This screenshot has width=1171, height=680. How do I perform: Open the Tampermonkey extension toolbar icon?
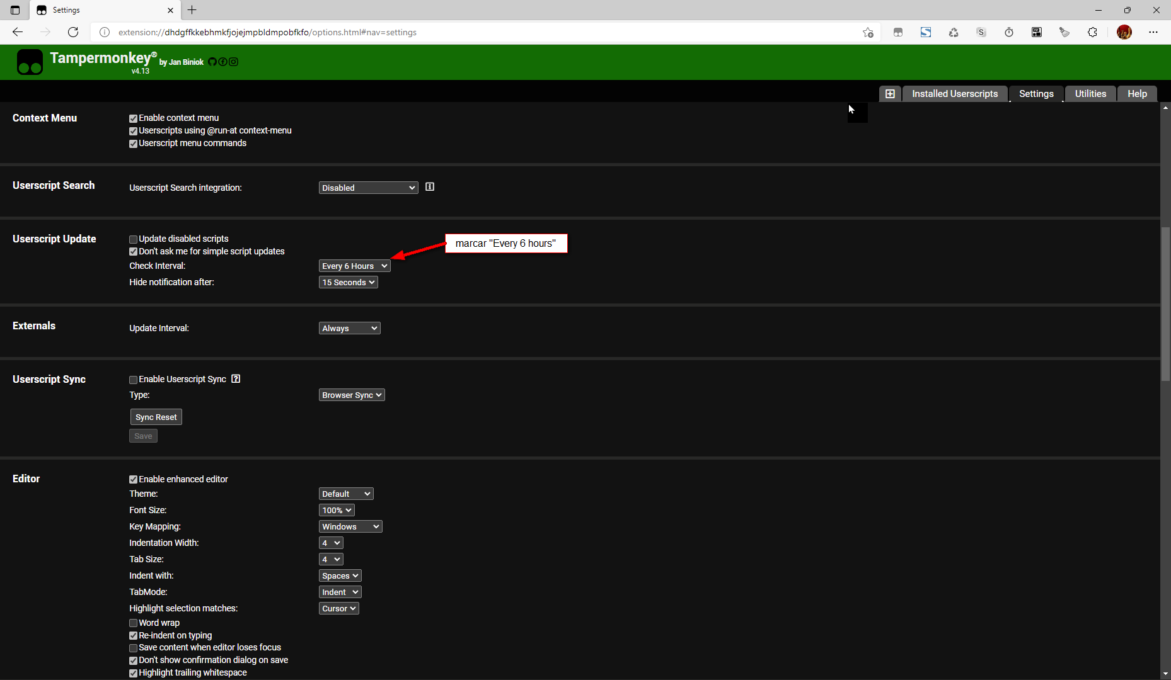click(x=898, y=32)
